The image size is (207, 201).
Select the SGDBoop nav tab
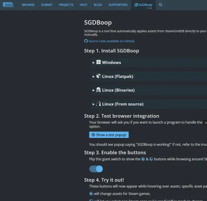pyautogui.click(x=143, y=5)
